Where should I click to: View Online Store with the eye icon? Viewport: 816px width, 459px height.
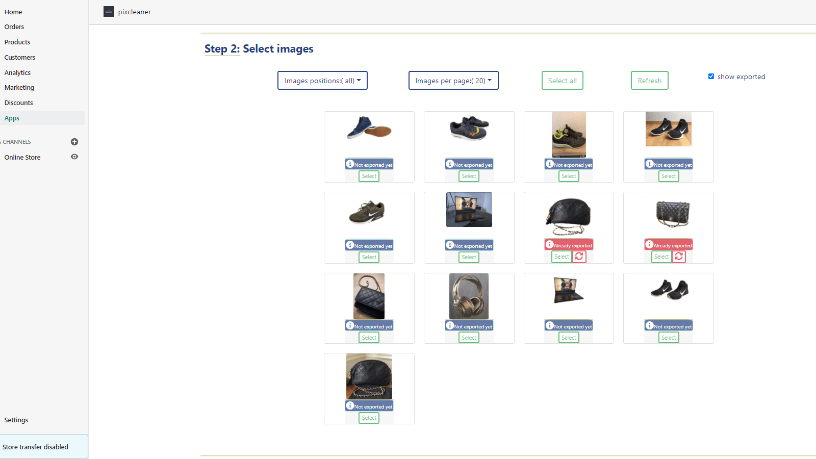pyautogui.click(x=74, y=157)
